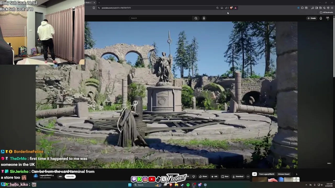The width and height of the screenshot is (335, 188).
Task: Expand filter chips with right chevron arrow
Action: 297,174
